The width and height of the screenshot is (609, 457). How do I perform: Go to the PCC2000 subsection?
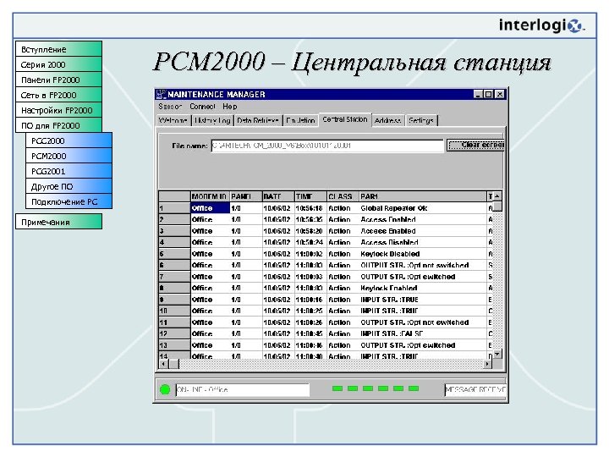pos(69,140)
